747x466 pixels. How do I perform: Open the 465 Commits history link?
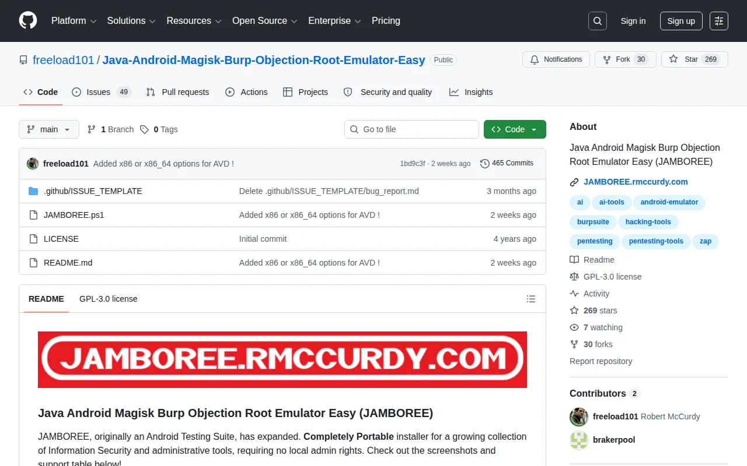(x=507, y=163)
